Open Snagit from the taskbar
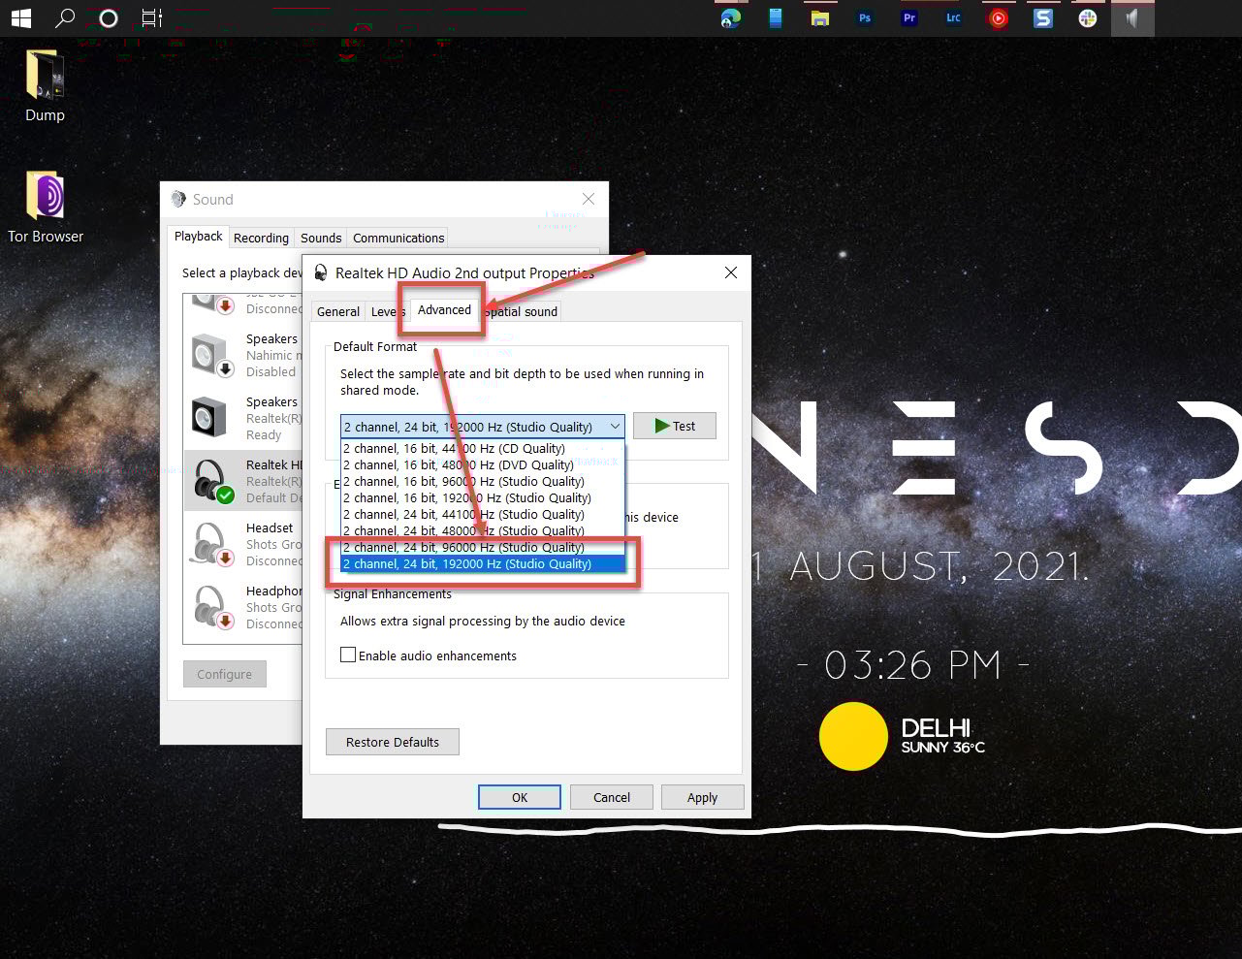This screenshot has height=959, width=1242. [1043, 17]
